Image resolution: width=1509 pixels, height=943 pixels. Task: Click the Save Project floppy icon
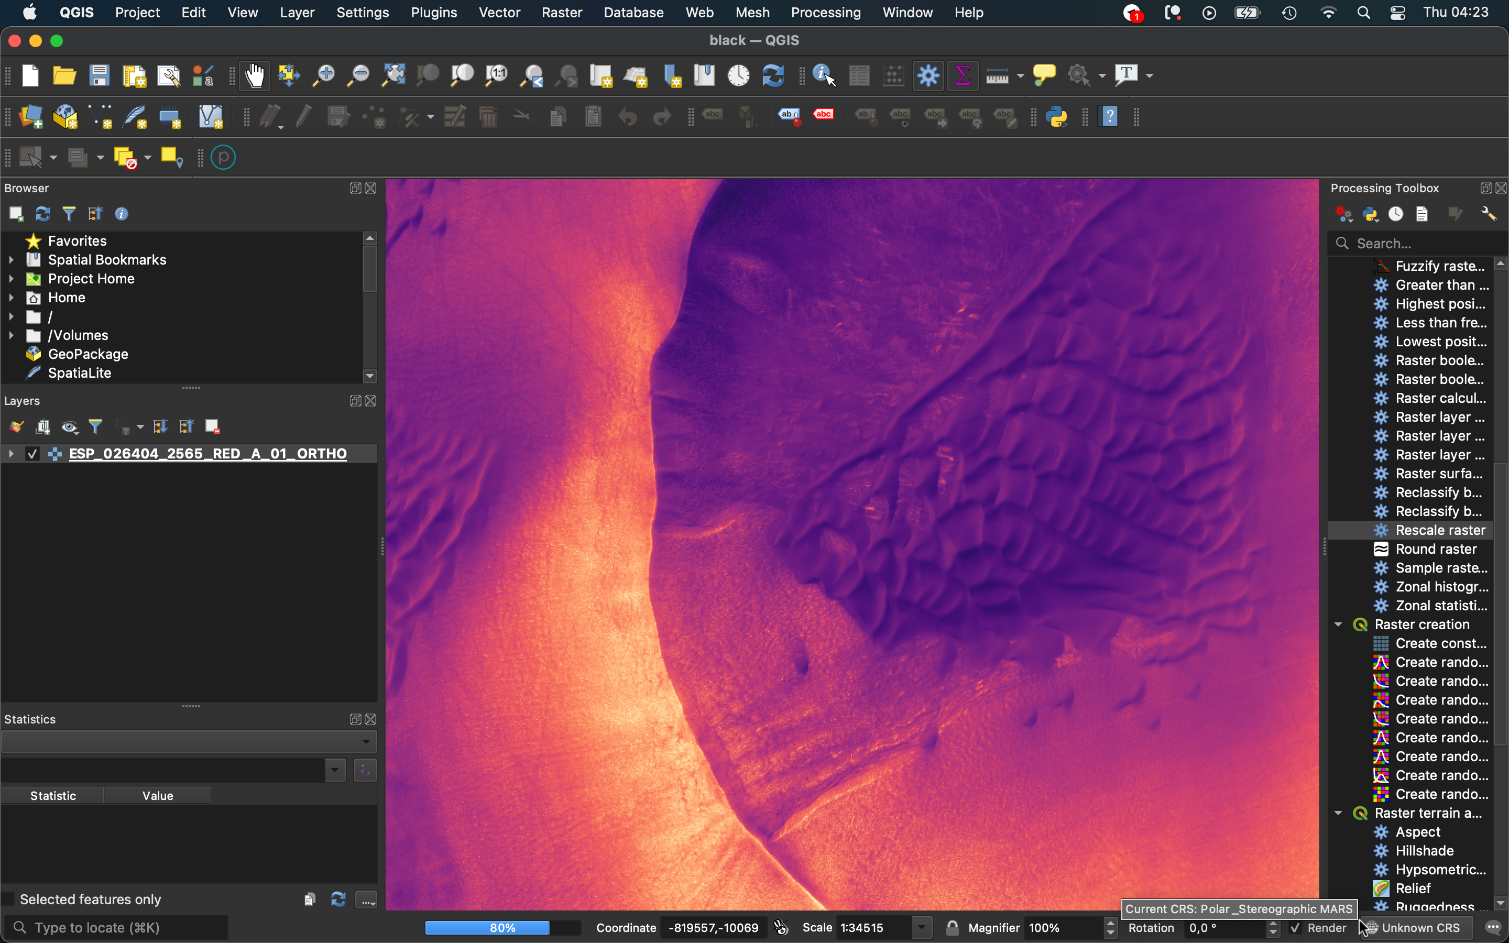coord(99,76)
